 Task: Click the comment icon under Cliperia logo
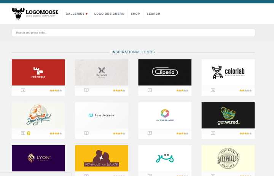click(x=150, y=90)
